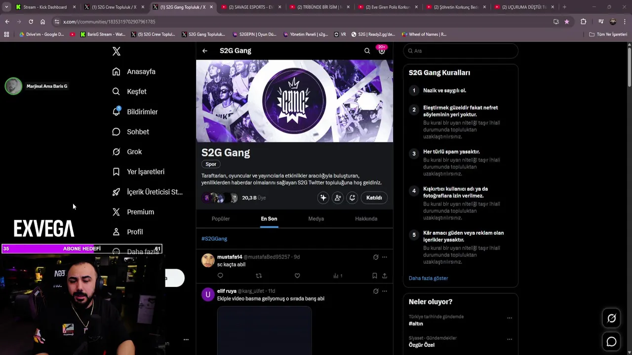632x355 pixels.
Task: Open Bildirimler notifications
Action: point(135,112)
